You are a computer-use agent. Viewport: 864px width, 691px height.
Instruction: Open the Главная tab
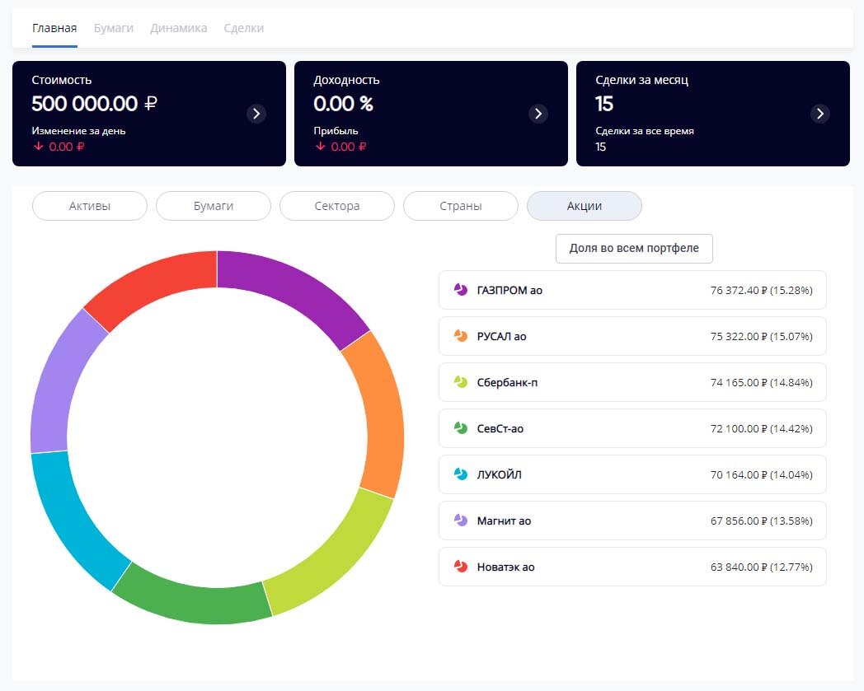pos(54,28)
